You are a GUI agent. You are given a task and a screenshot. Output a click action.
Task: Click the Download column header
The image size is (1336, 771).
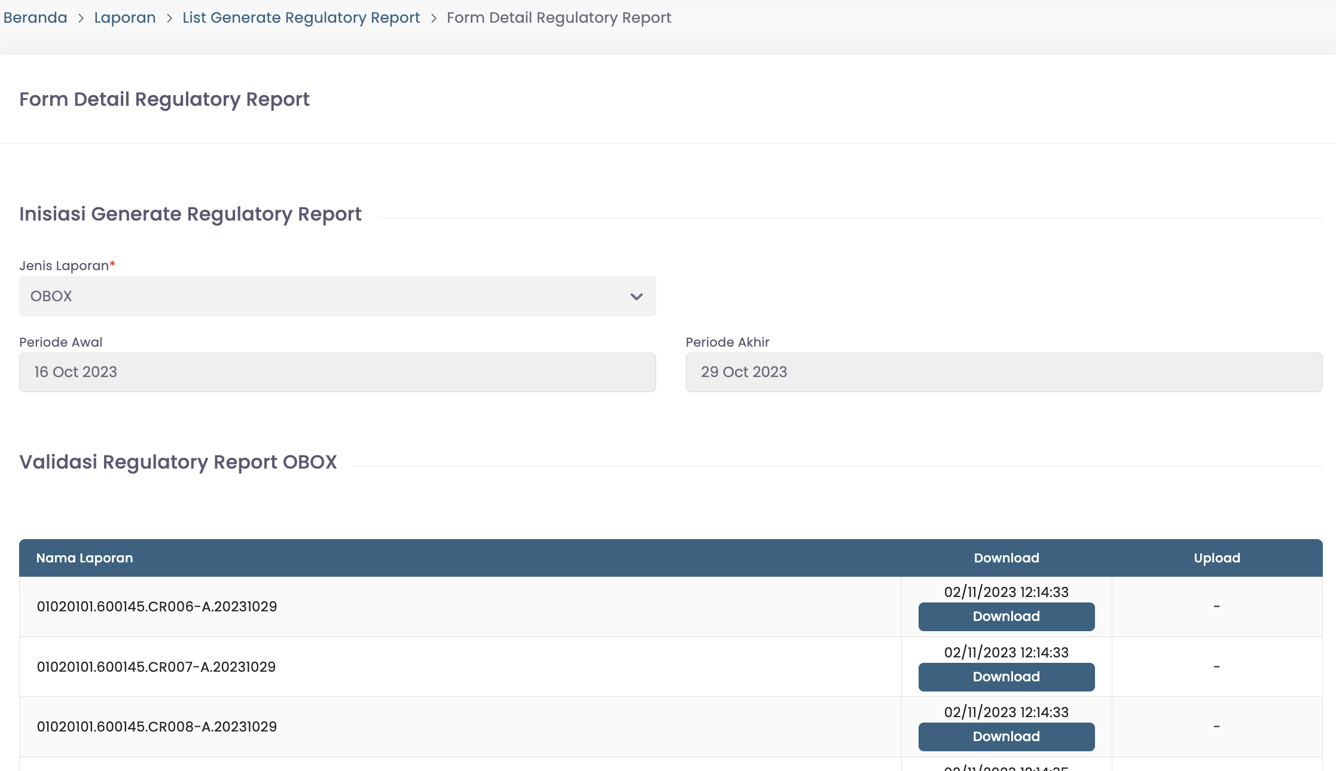coord(1006,558)
